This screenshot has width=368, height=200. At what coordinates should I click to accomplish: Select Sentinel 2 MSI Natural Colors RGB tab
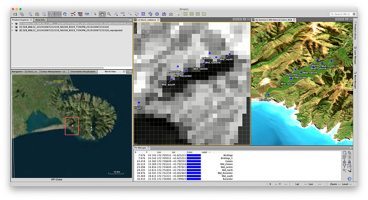tap(274, 20)
